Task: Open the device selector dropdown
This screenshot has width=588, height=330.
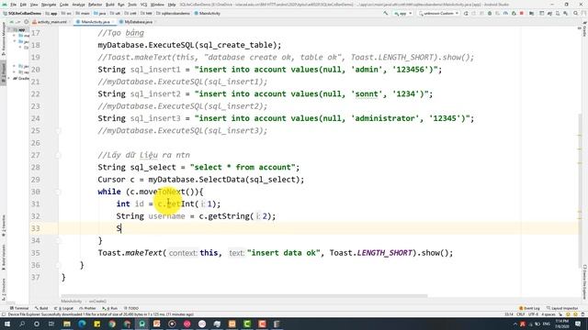Action: (x=438, y=13)
